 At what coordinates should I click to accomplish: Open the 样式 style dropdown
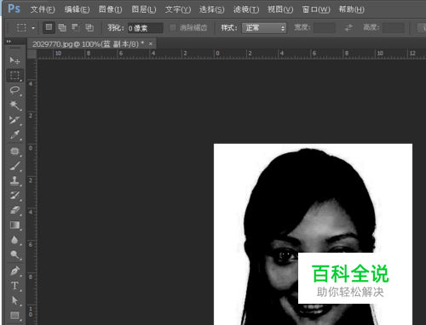[x=264, y=28]
